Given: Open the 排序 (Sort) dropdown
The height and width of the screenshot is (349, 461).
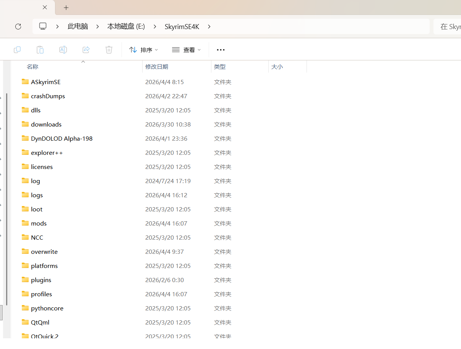Looking at the screenshot, I should (x=143, y=50).
